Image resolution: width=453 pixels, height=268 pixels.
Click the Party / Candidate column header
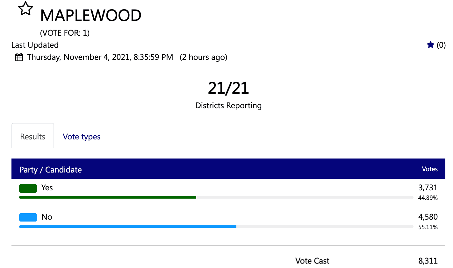click(51, 170)
